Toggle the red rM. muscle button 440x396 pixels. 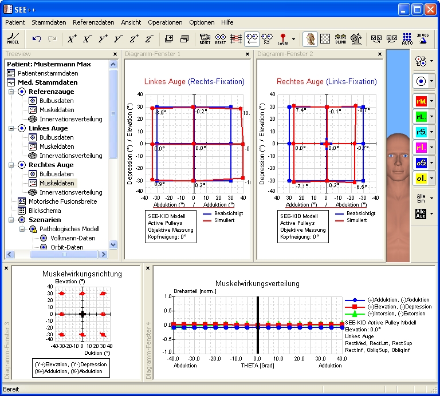420,101
